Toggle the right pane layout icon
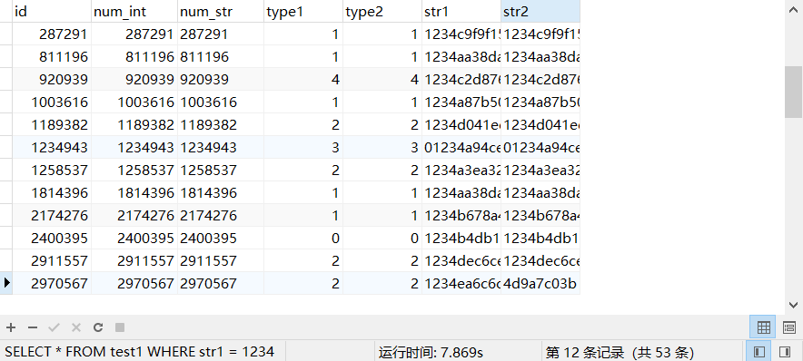The height and width of the screenshot is (361, 803). pyautogui.click(x=784, y=352)
